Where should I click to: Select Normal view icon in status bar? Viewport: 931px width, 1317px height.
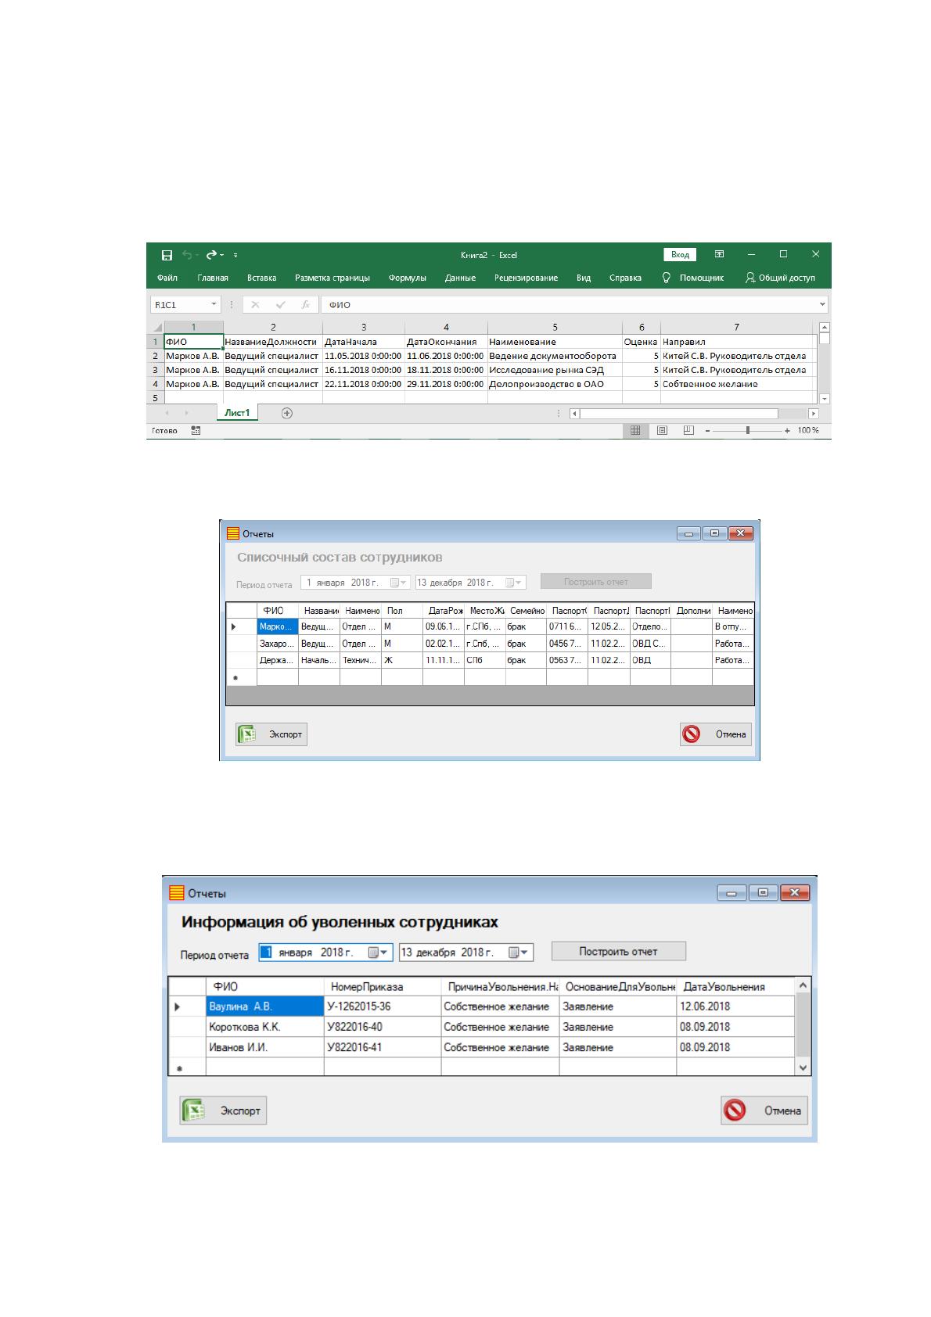point(635,430)
